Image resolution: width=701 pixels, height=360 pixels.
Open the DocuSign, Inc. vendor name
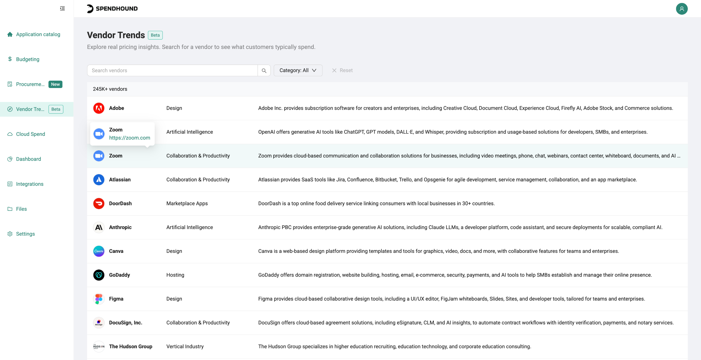click(x=126, y=323)
